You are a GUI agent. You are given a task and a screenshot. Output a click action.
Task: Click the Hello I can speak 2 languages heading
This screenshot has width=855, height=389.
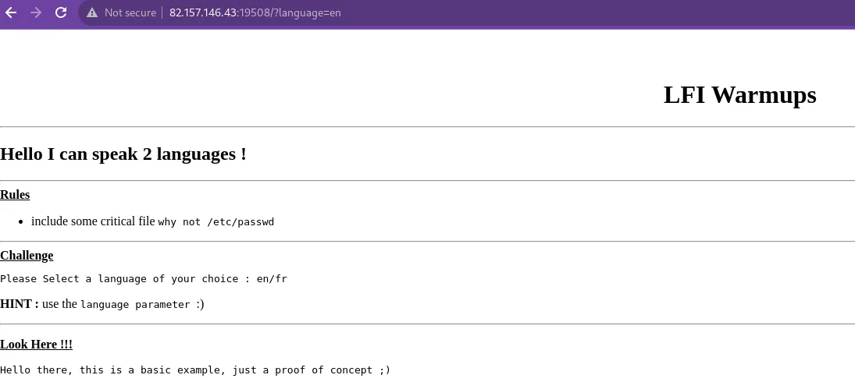click(123, 154)
